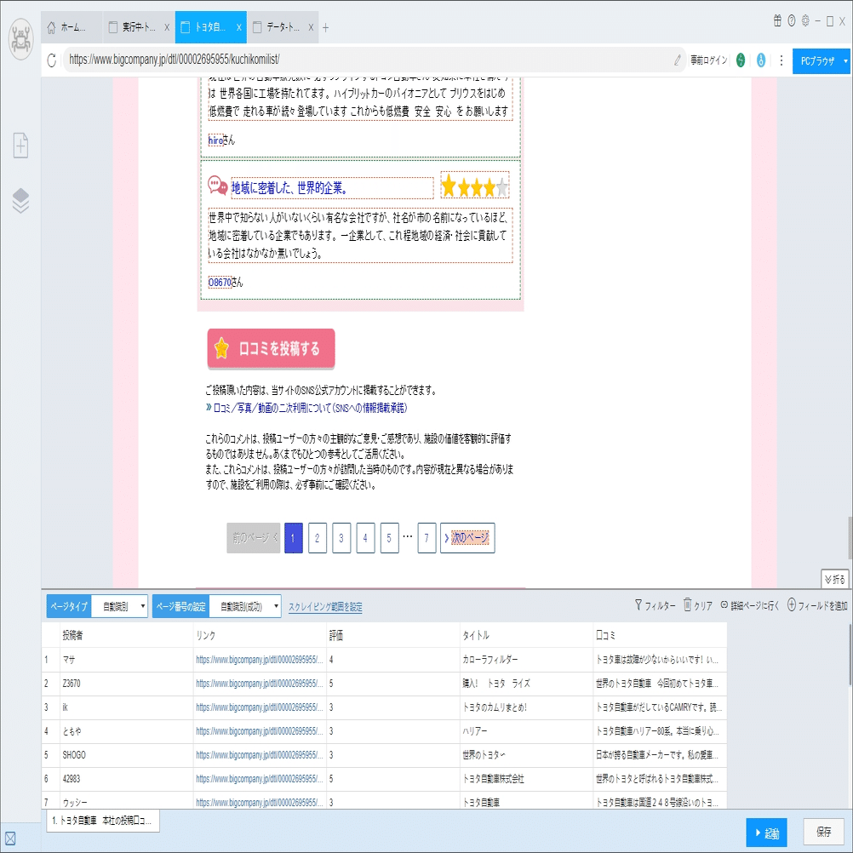Expand the PCブラウザ dropdown arrow
853x853 pixels.
[x=845, y=61]
